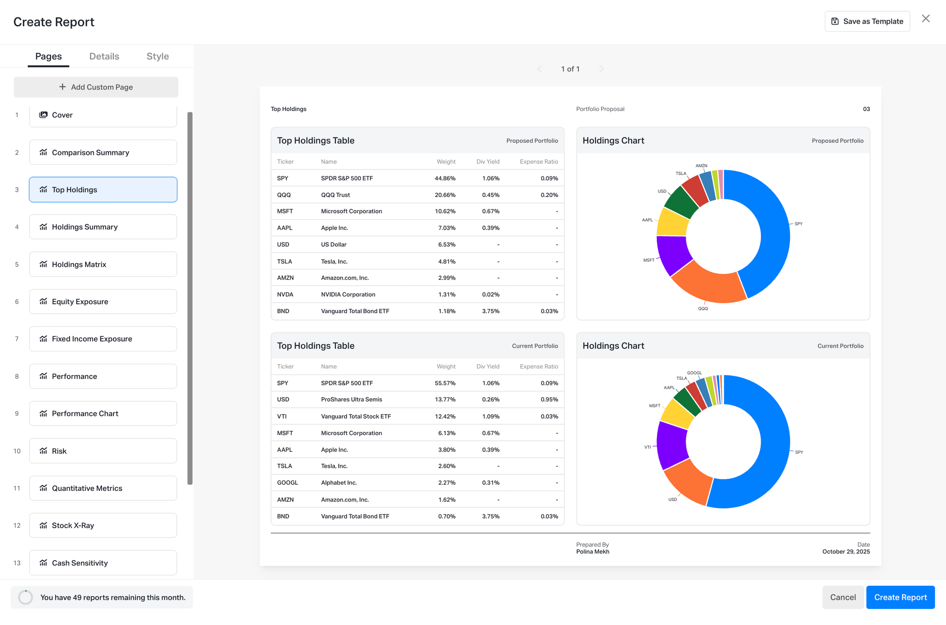Click the plus icon on Add Custom Page
Image resolution: width=946 pixels, height=625 pixels.
point(62,87)
